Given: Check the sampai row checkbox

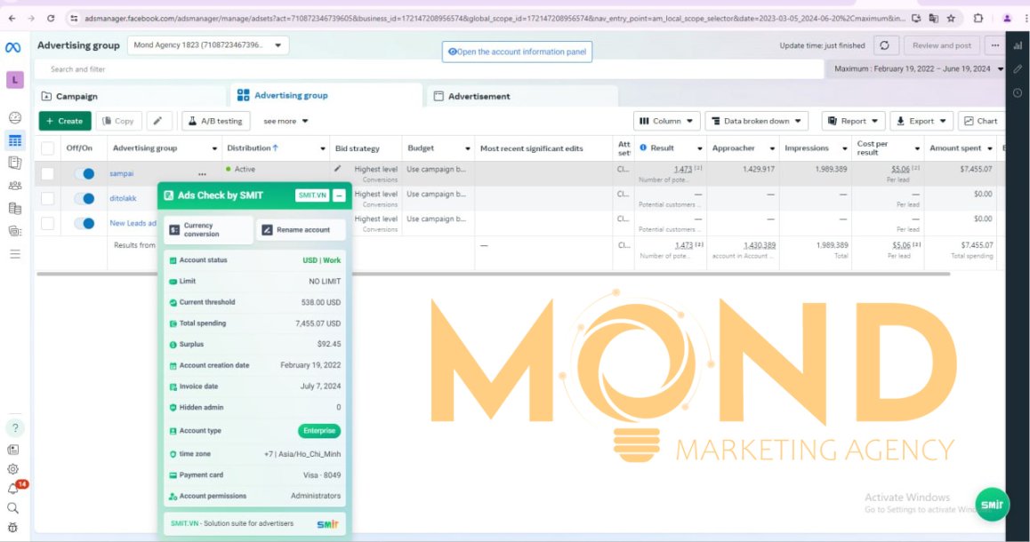Looking at the screenshot, I should click(47, 174).
